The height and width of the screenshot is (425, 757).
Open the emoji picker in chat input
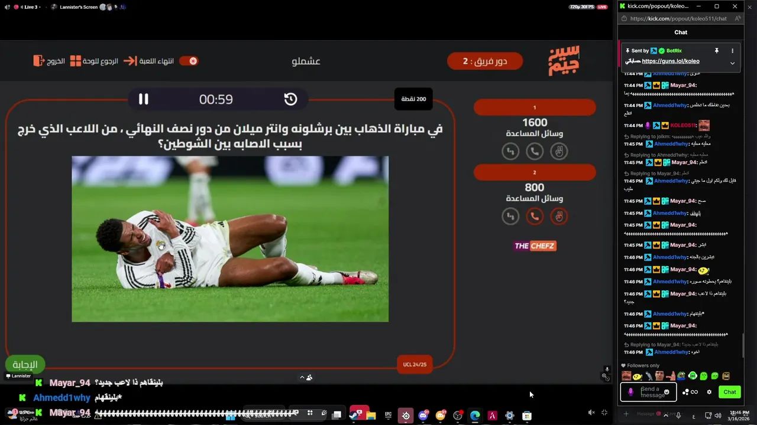click(667, 392)
